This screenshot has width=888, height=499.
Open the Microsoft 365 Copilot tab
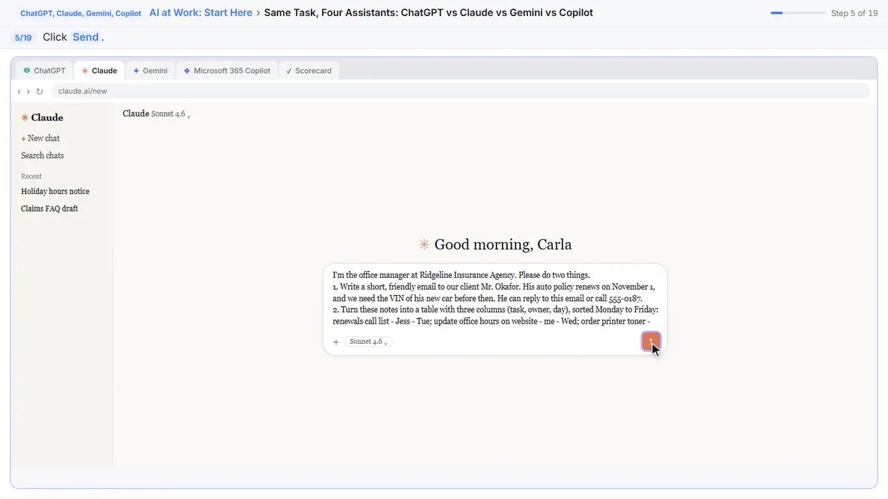pyautogui.click(x=227, y=71)
